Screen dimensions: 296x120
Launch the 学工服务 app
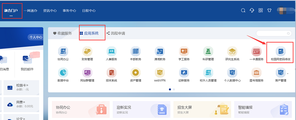tap(184, 51)
